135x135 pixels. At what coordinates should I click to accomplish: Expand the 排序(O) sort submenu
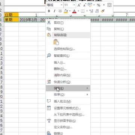(68, 94)
